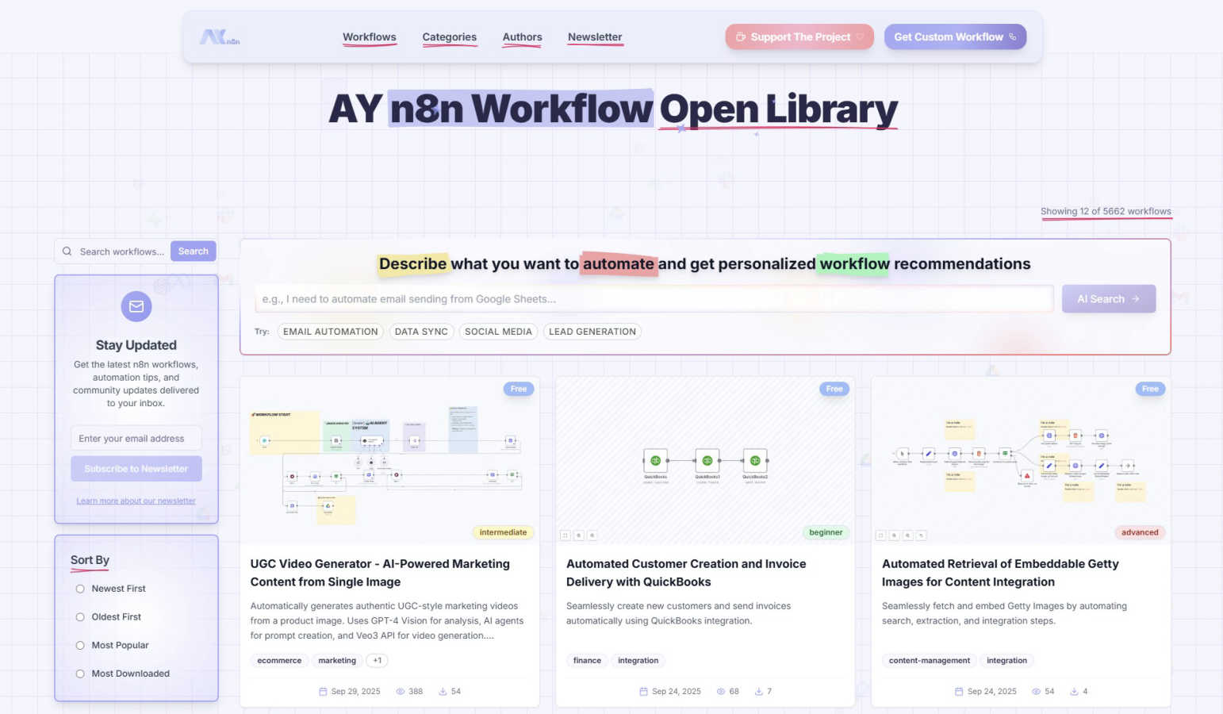
Task: Click the eye views icon on QuickBooks card
Action: [x=721, y=692]
